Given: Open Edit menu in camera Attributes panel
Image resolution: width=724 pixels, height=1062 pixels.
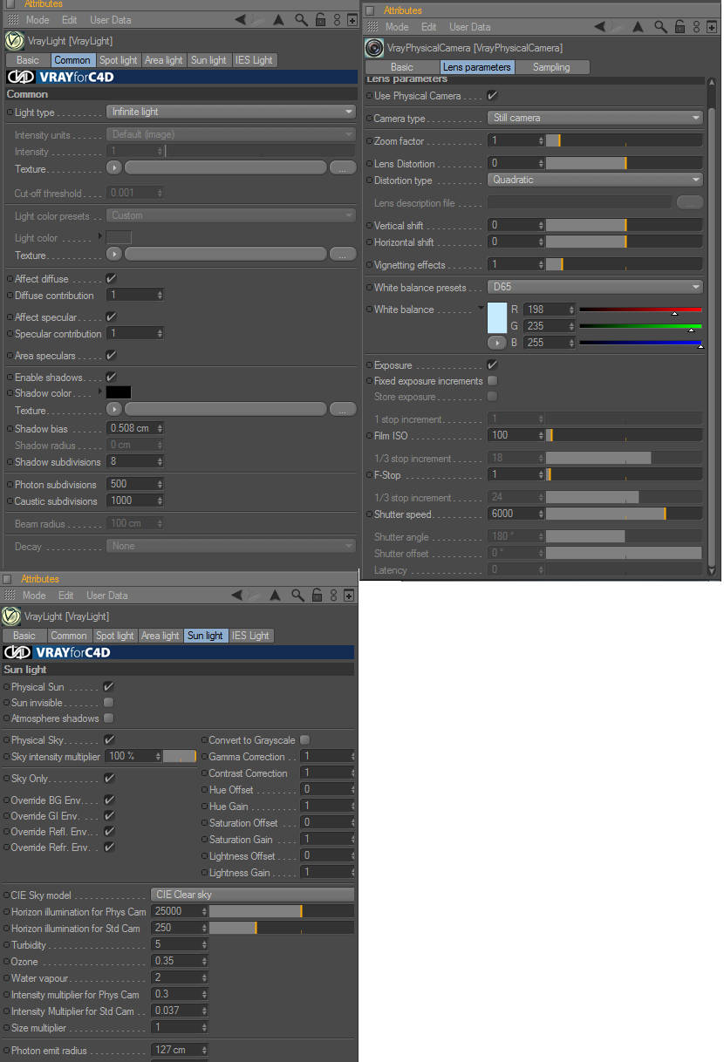Looking at the screenshot, I should (x=428, y=27).
